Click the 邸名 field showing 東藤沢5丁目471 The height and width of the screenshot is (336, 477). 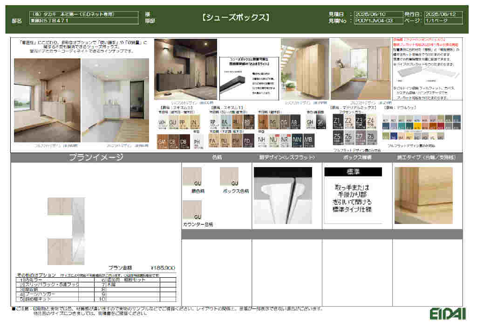[83, 21]
